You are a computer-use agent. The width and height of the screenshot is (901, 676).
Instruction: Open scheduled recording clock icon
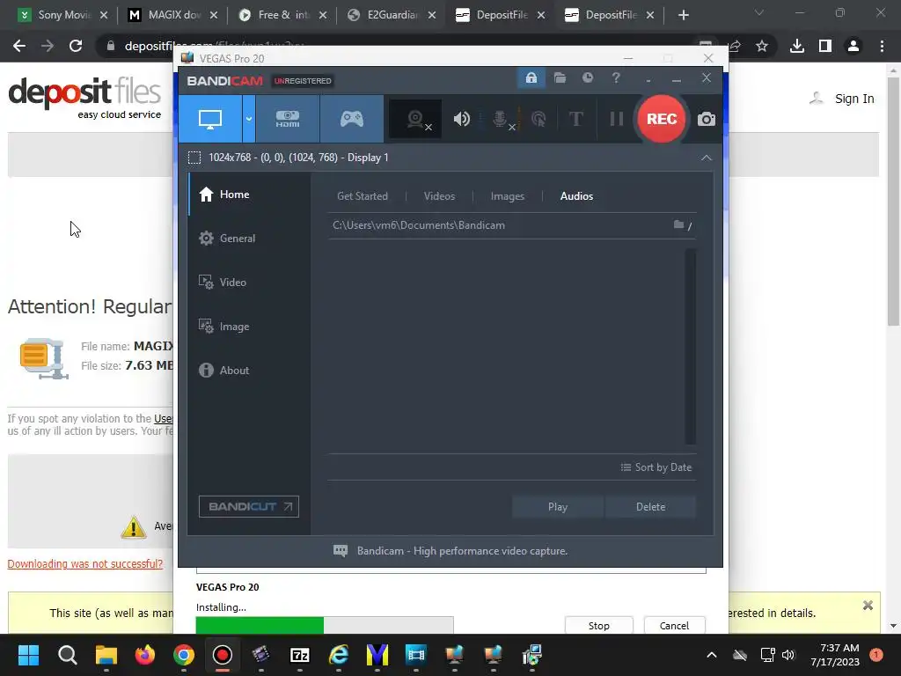coord(587,78)
